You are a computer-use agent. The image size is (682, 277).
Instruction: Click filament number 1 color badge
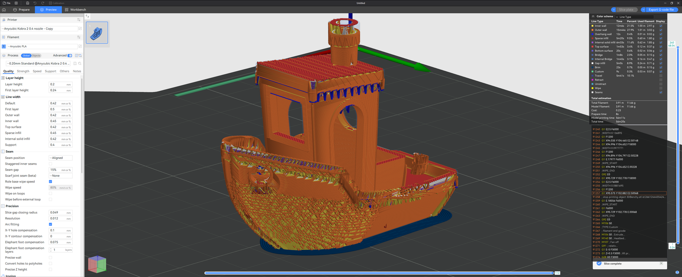tap(4, 47)
